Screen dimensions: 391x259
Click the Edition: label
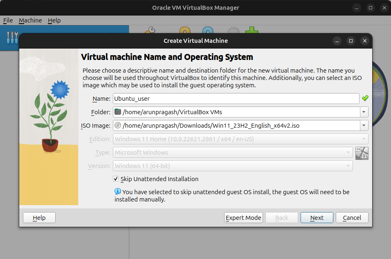(x=100, y=139)
